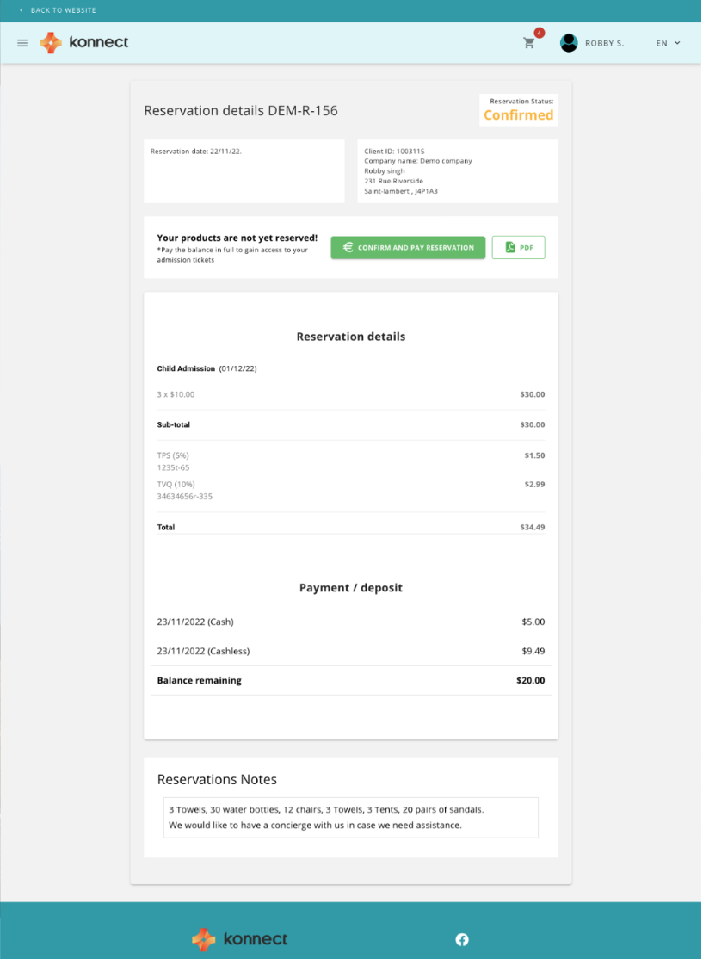Click the 23/11/2022 Cash payment row
The height and width of the screenshot is (959, 703).
(351, 622)
